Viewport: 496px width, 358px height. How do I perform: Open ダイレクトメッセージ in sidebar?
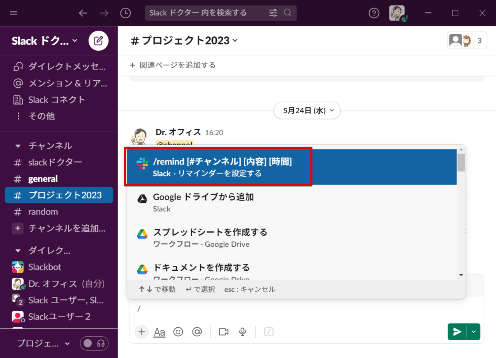(59, 67)
